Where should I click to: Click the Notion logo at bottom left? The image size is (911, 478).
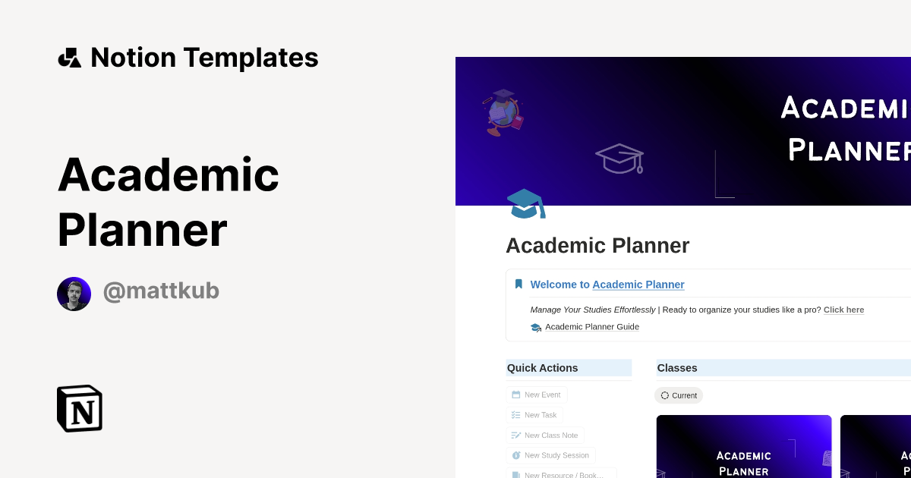[79, 408]
